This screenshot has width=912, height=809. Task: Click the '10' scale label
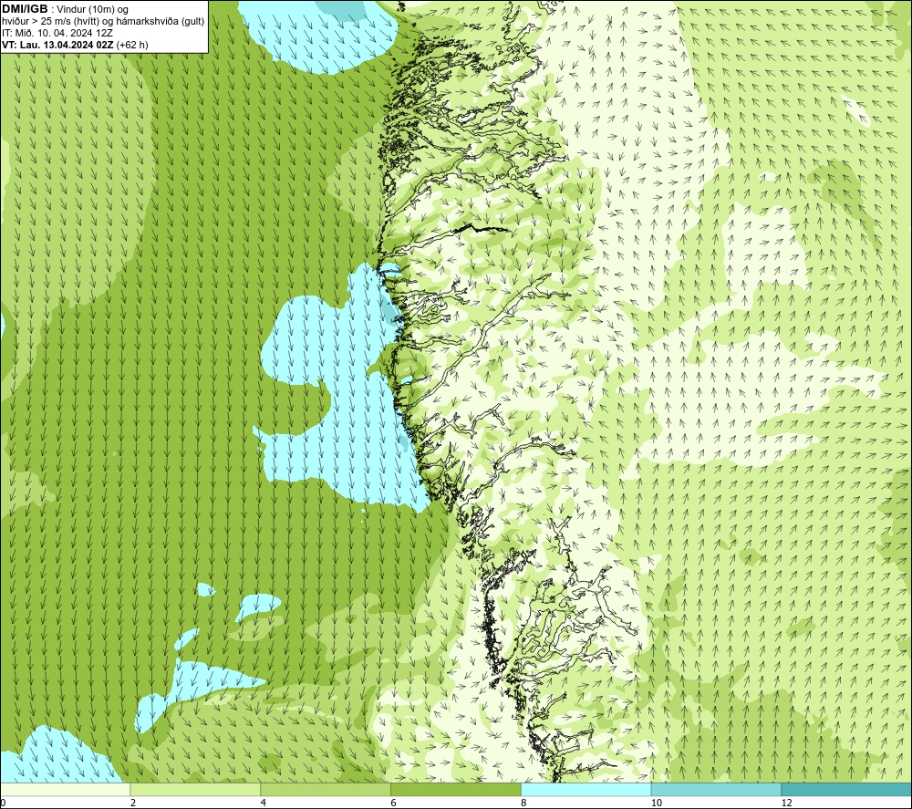[x=657, y=803]
